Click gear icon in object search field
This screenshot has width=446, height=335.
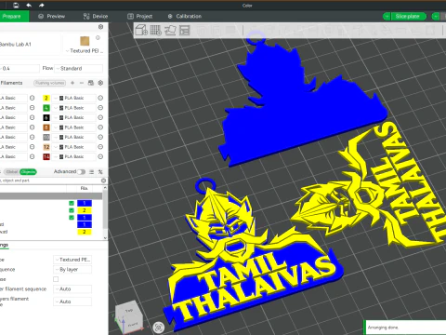pos(103,181)
